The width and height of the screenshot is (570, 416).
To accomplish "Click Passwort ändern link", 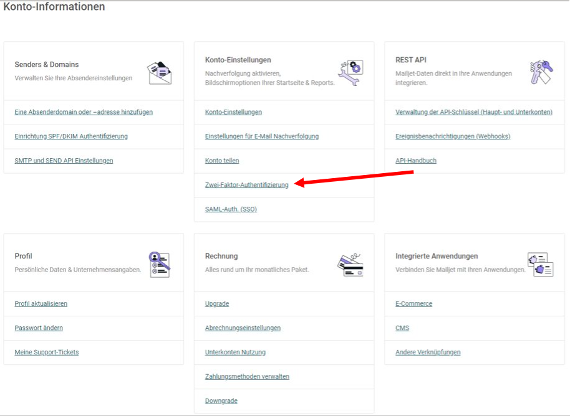I will (x=39, y=328).
